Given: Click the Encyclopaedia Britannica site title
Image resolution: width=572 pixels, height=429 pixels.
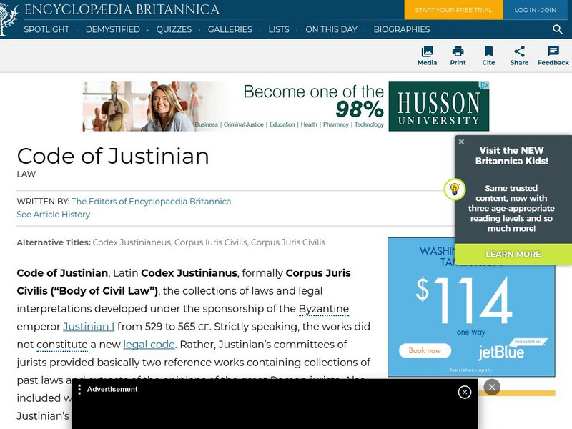Looking at the screenshot, I should click(122, 9).
